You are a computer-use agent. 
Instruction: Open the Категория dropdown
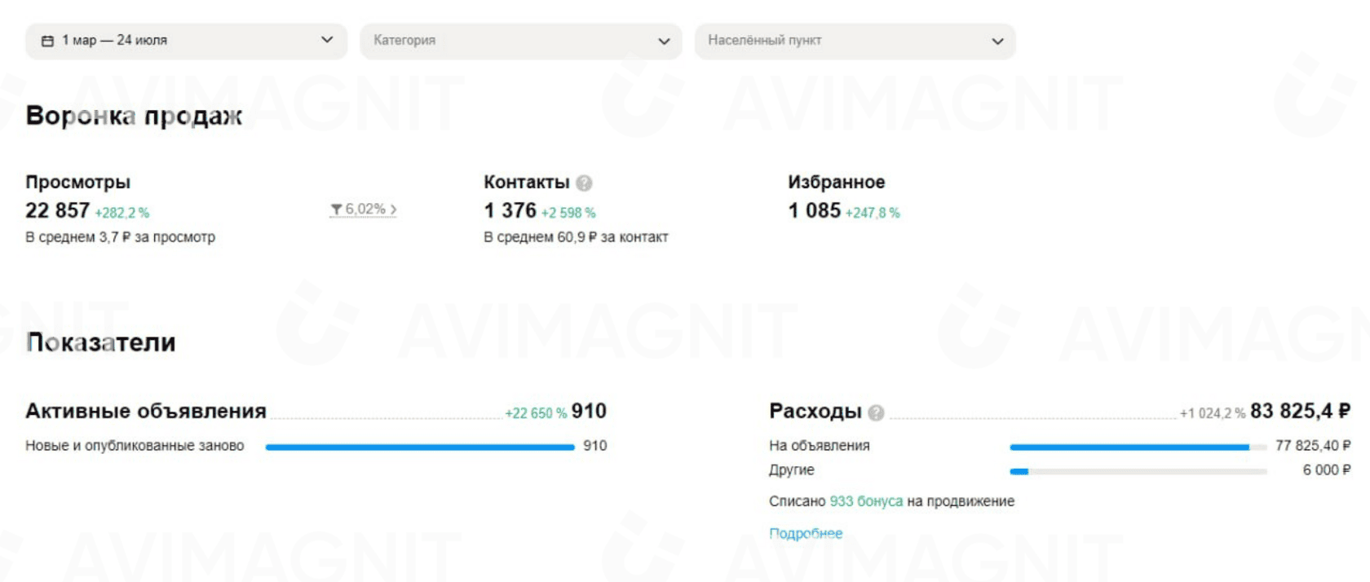[x=522, y=41]
